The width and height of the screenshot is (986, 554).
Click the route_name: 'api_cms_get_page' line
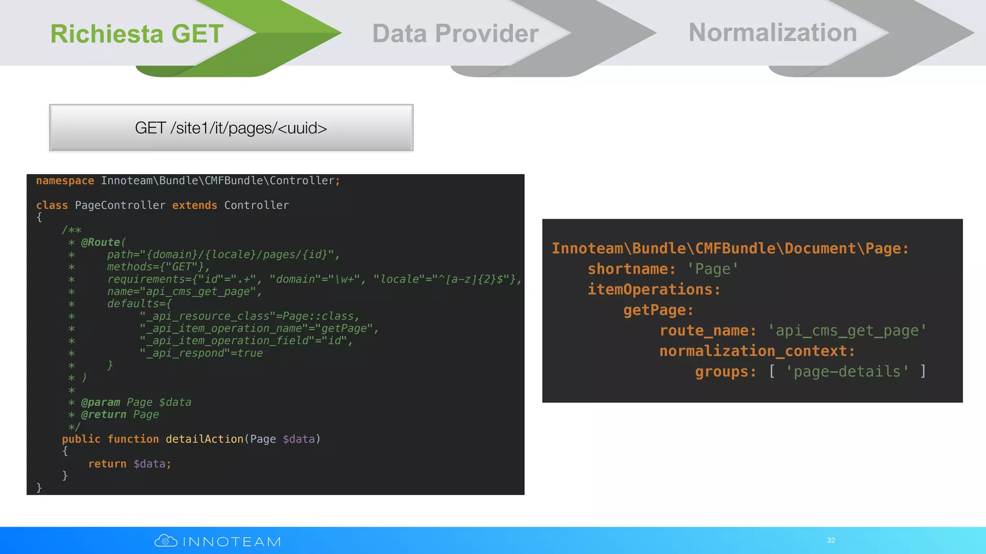click(793, 331)
